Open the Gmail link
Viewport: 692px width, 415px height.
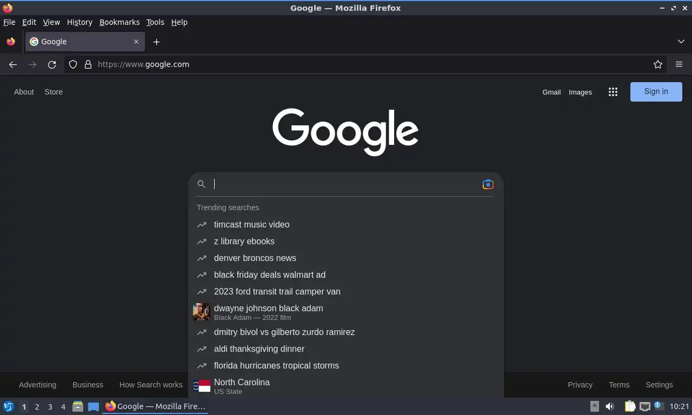click(x=551, y=92)
